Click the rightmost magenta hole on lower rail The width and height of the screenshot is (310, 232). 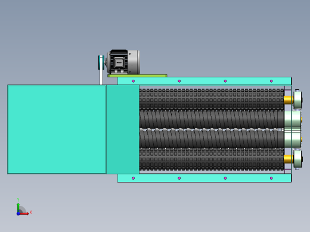point(271,178)
